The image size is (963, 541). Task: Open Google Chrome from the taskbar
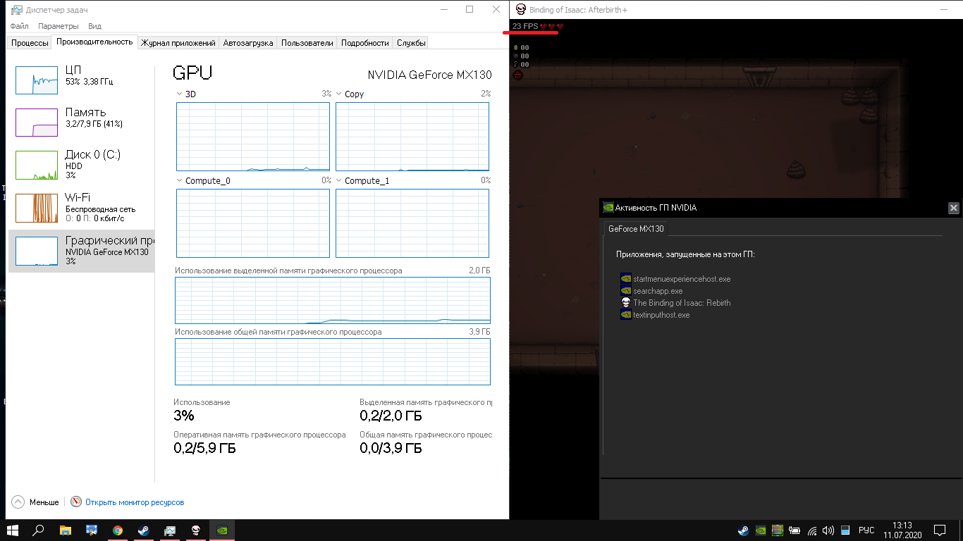[118, 530]
